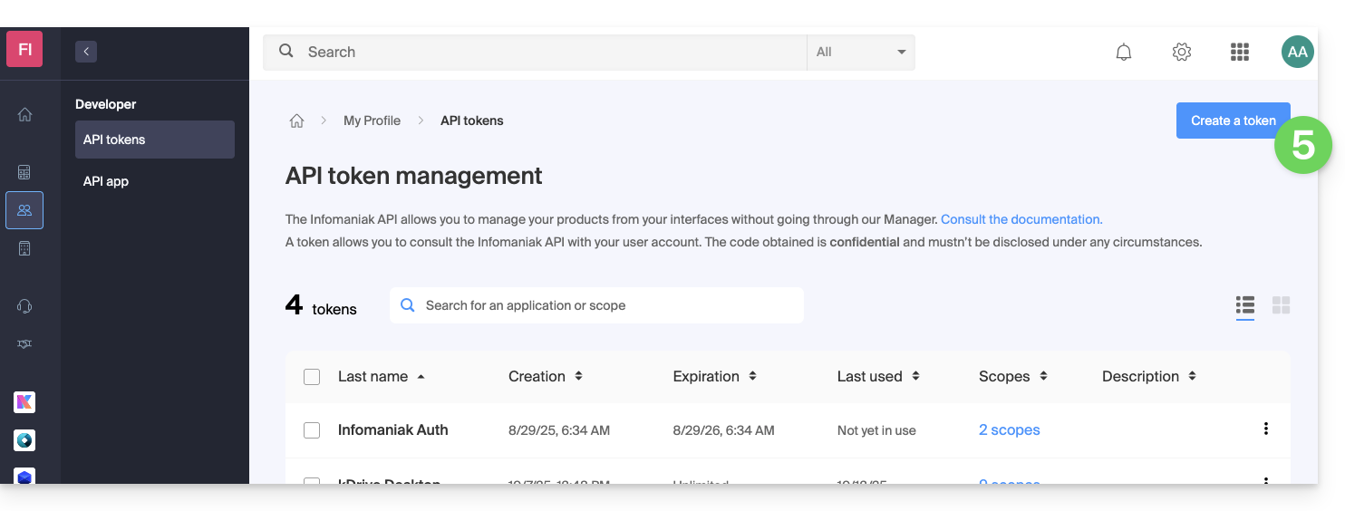Select API tokens in Developer menu
Viewport: 1345px width, 511px height.
[x=154, y=140]
